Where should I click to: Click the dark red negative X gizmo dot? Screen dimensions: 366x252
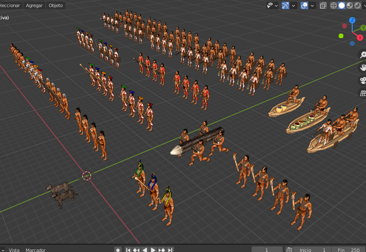coord(344,26)
